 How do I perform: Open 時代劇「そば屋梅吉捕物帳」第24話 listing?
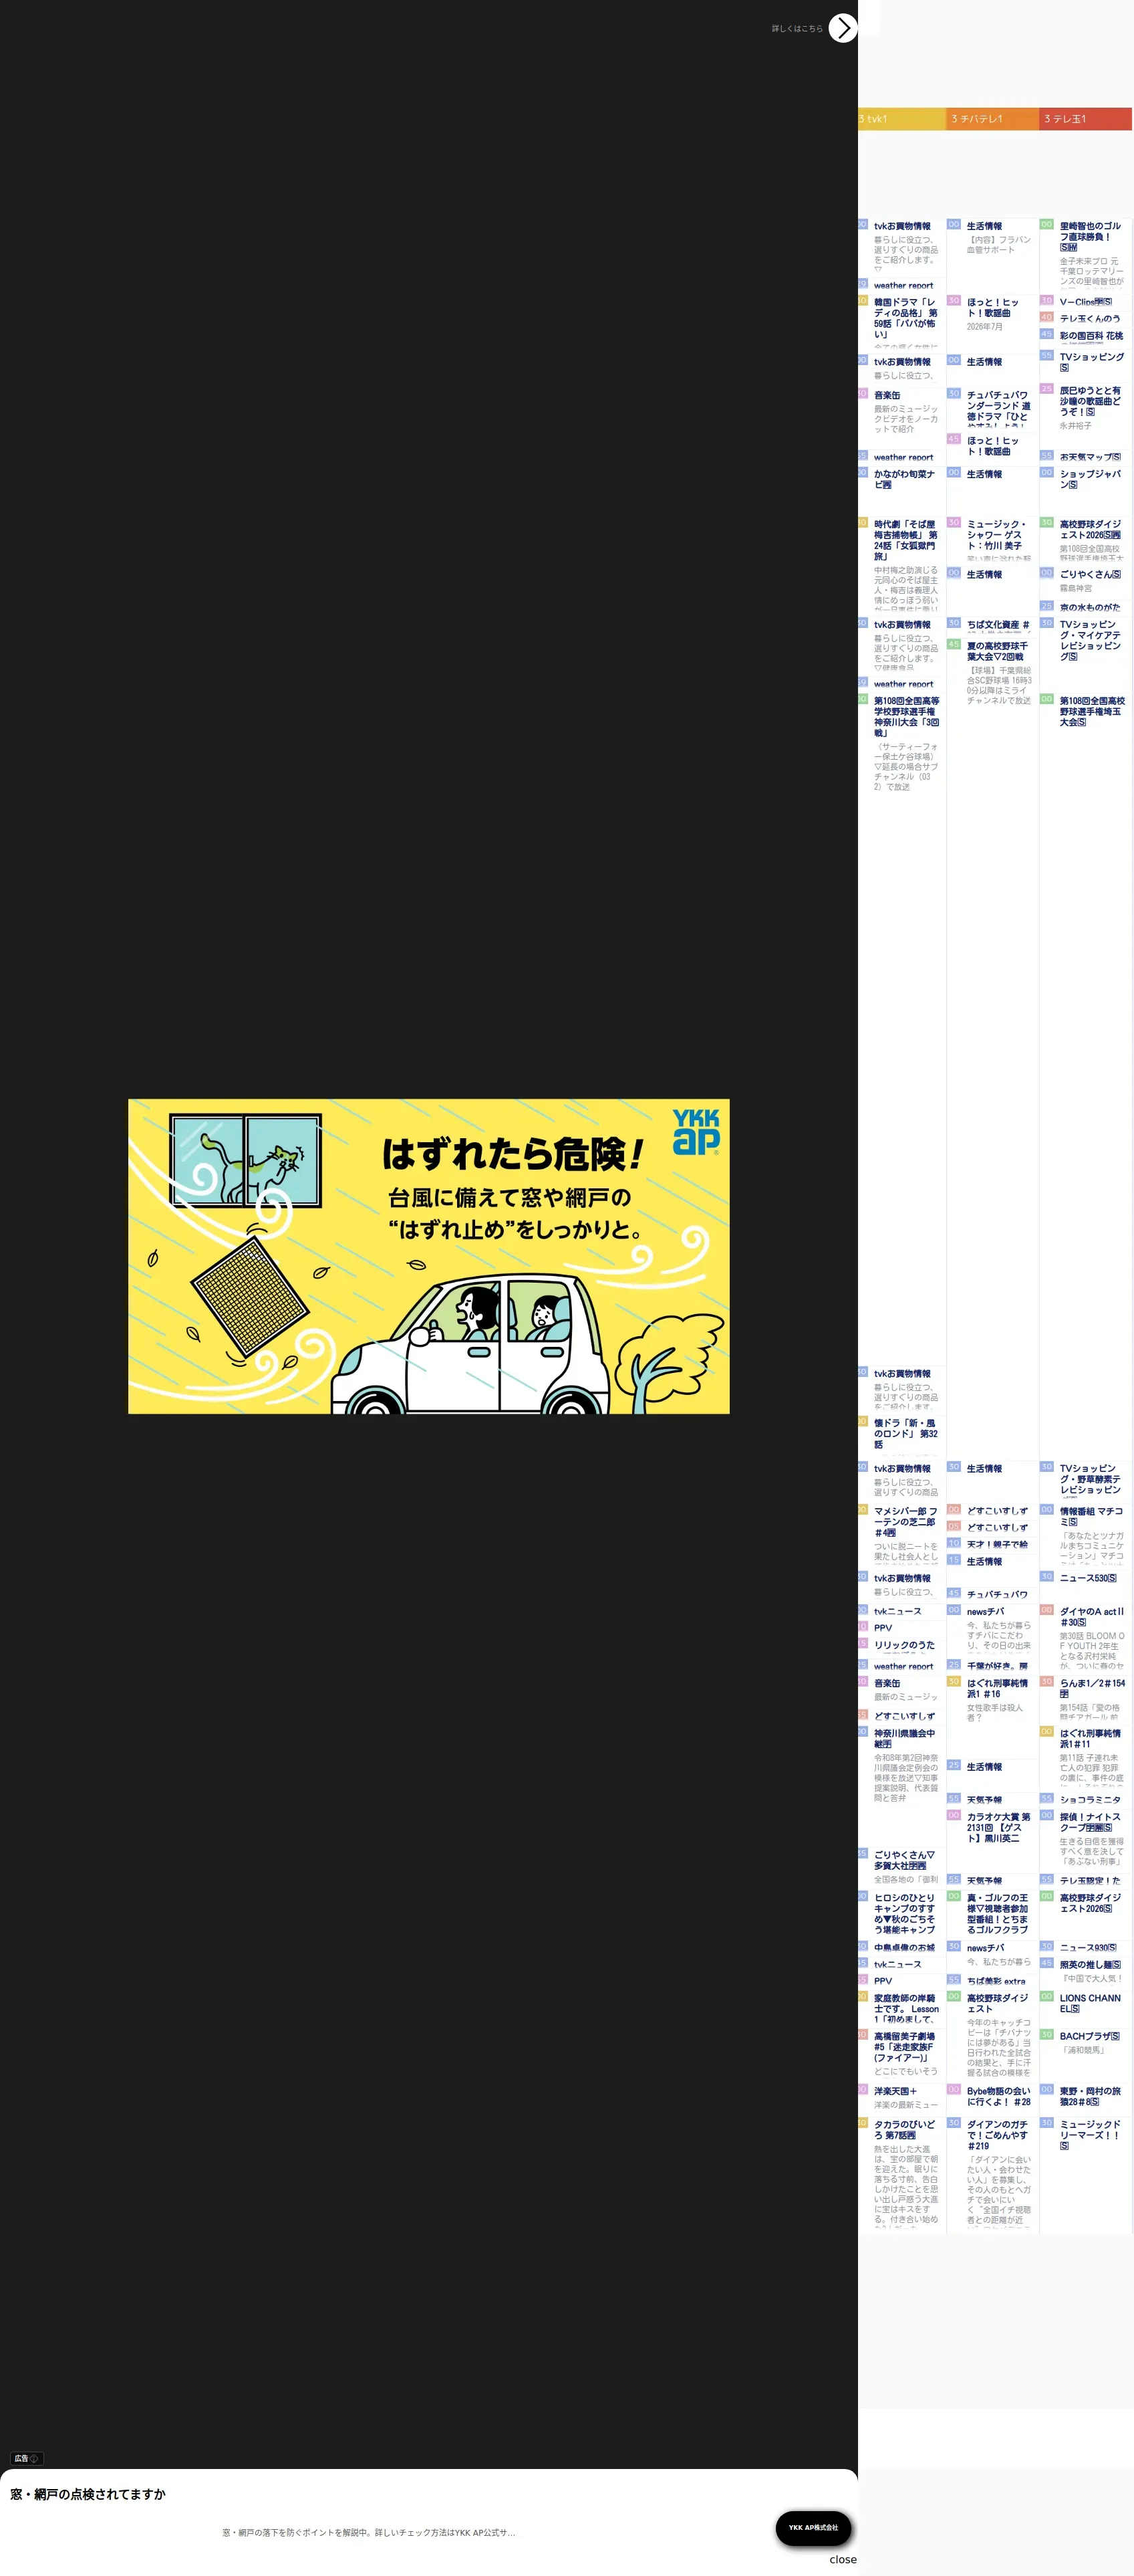(x=905, y=540)
